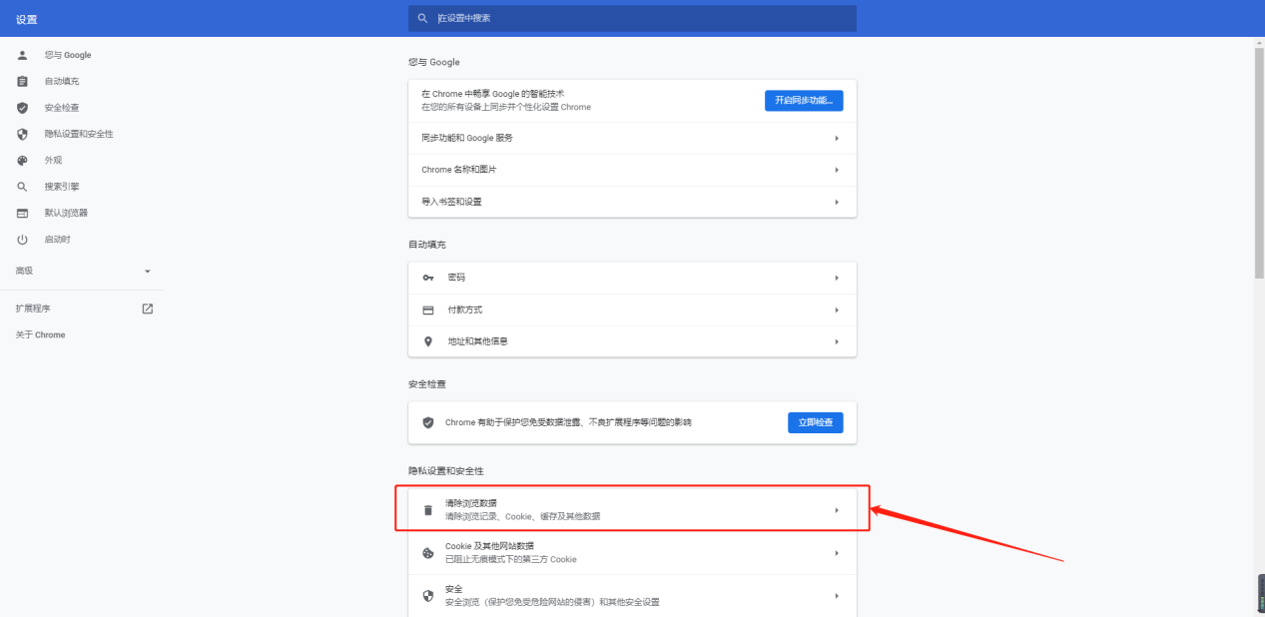Click the magnifier icon beside 搜索引擎
This screenshot has width=1265, height=617.
[x=22, y=187]
